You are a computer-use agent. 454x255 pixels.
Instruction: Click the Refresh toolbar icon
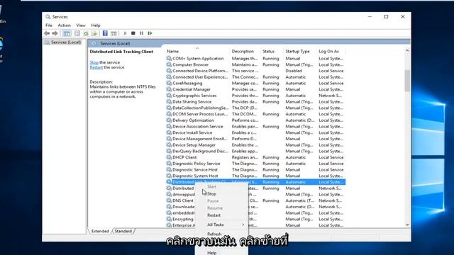point(86,33)
